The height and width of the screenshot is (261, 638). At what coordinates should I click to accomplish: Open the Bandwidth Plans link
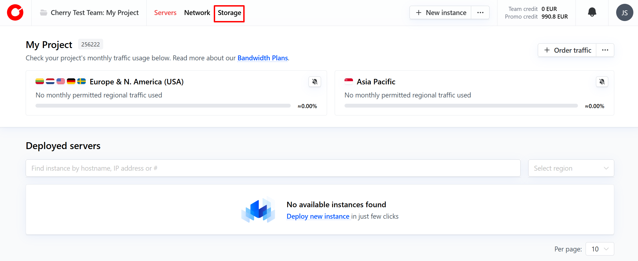263,58
